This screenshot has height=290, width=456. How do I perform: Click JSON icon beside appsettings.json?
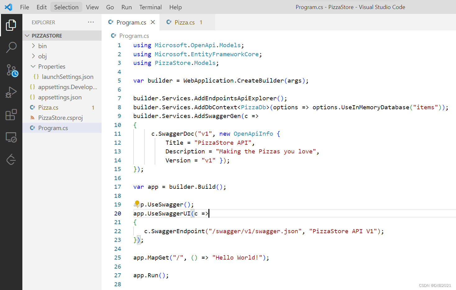pyautogui.click(x=32, y=97)
